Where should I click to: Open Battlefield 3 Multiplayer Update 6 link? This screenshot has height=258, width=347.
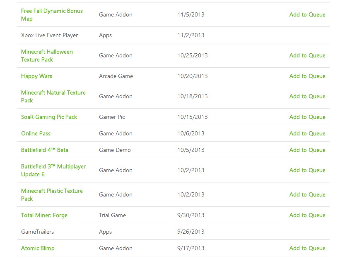click(x=53, y=170)
